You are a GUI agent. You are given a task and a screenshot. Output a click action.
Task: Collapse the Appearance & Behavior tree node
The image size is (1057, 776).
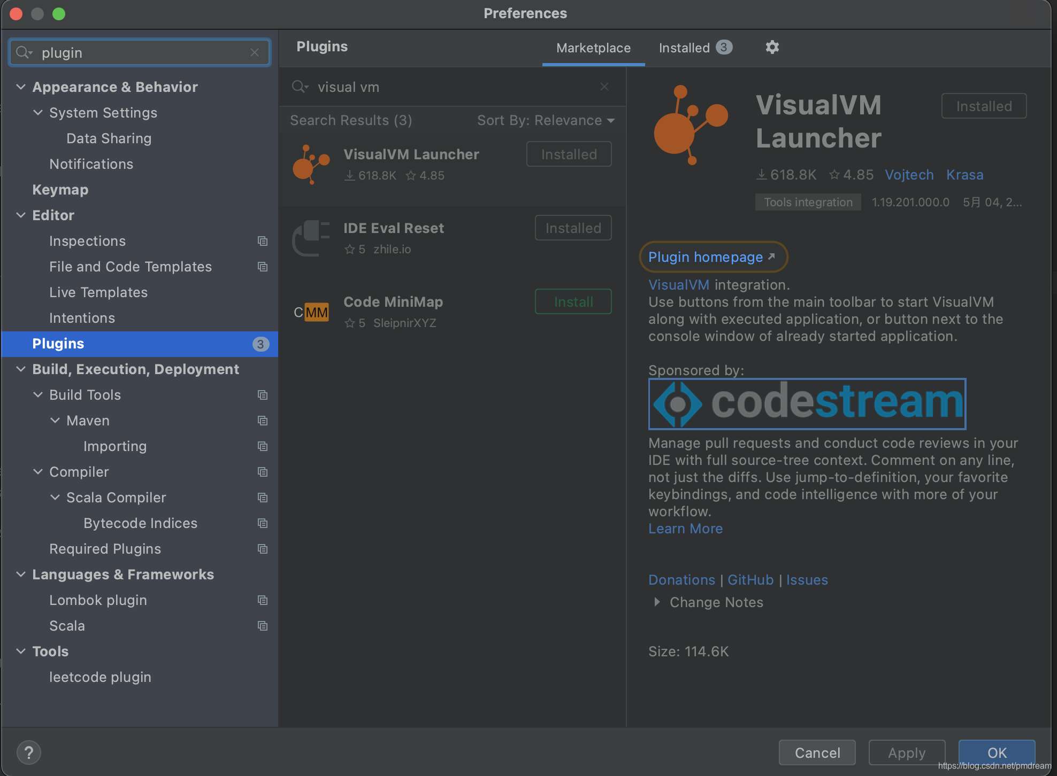[21, 87]
